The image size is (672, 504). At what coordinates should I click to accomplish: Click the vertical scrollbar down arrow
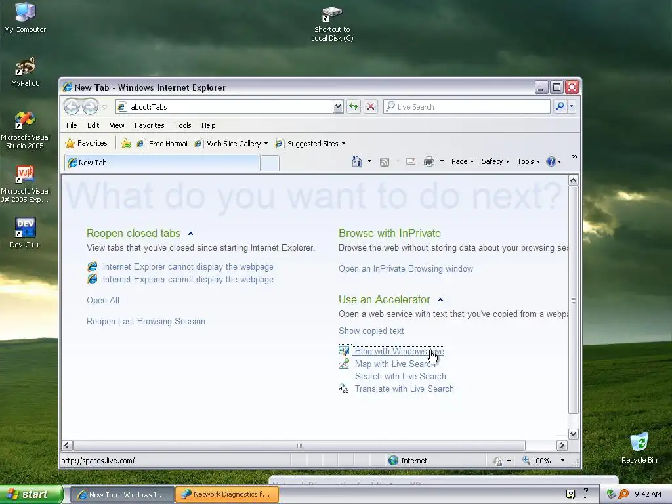[574, 434]
